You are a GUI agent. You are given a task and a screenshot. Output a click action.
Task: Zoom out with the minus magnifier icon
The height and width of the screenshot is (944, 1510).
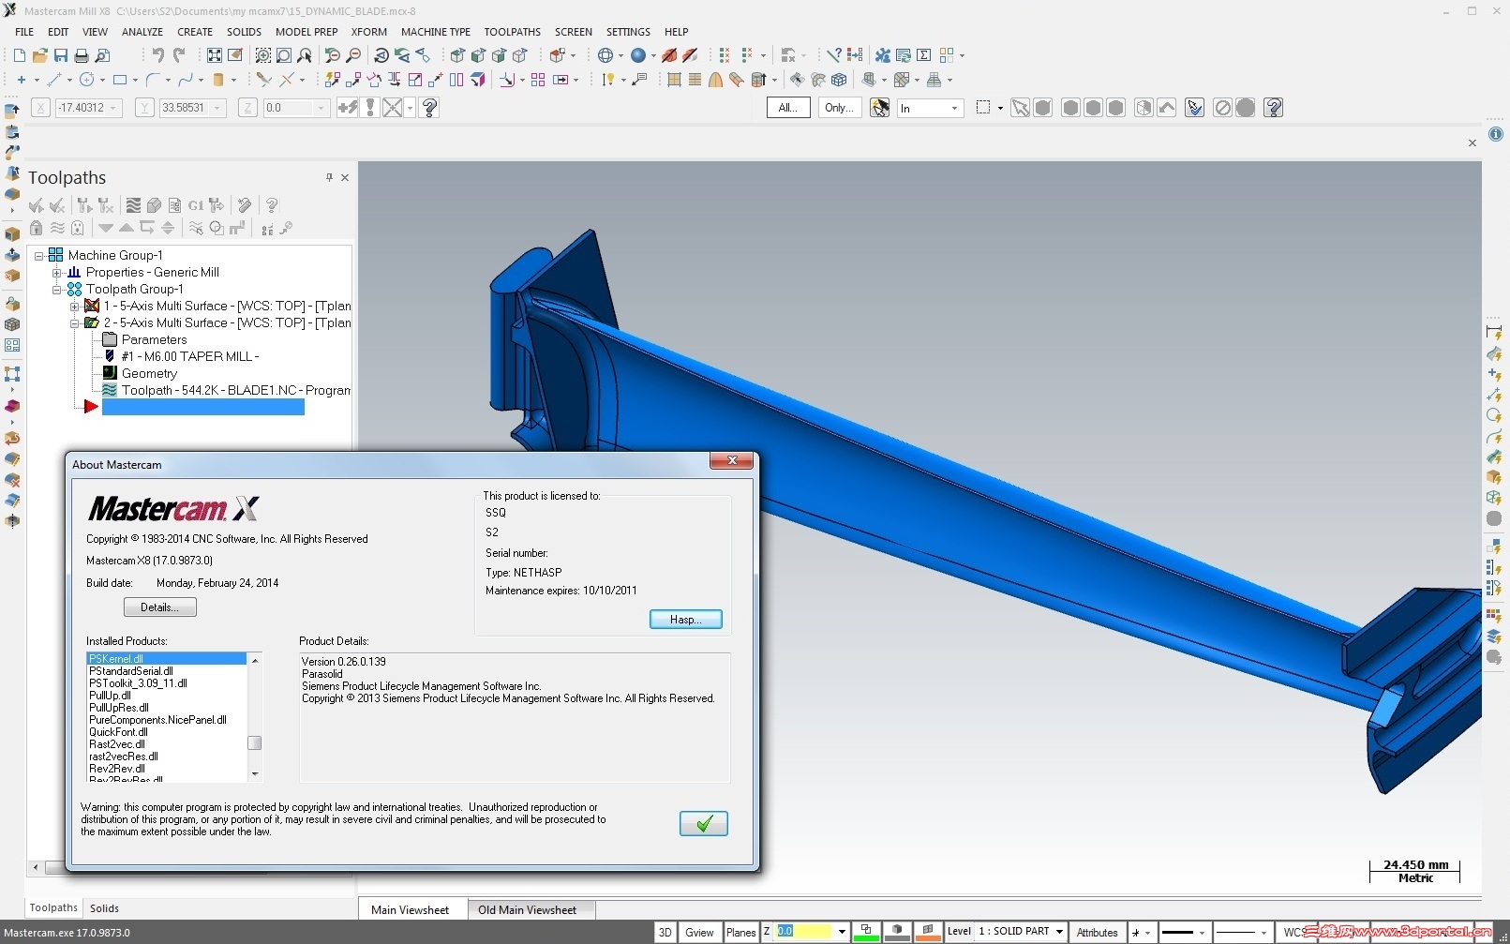353,55
